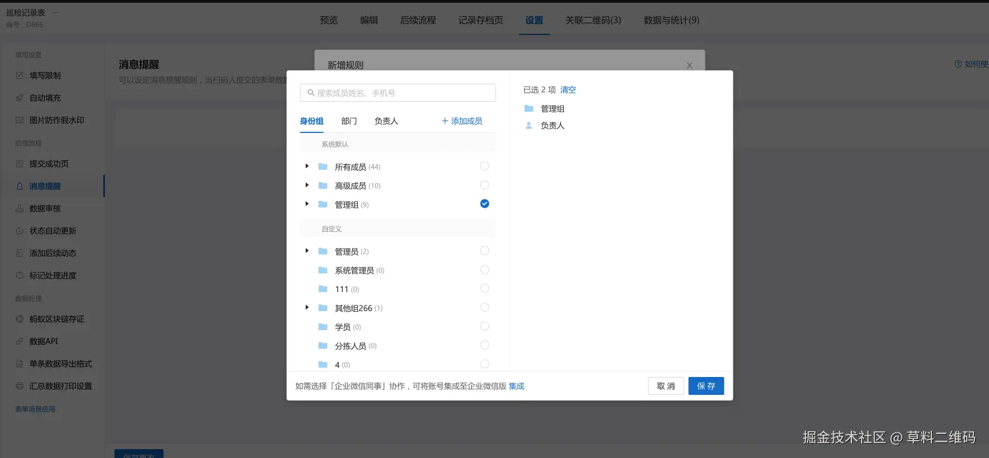This screenshot has width=989, height=458.
Task: Click the 集成 link
Action: coord(517,386)
